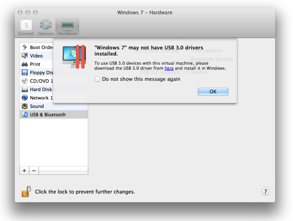Click the Hard Disk drive icon
This screenshot has width=293, height=221.
tap(25, 89)
